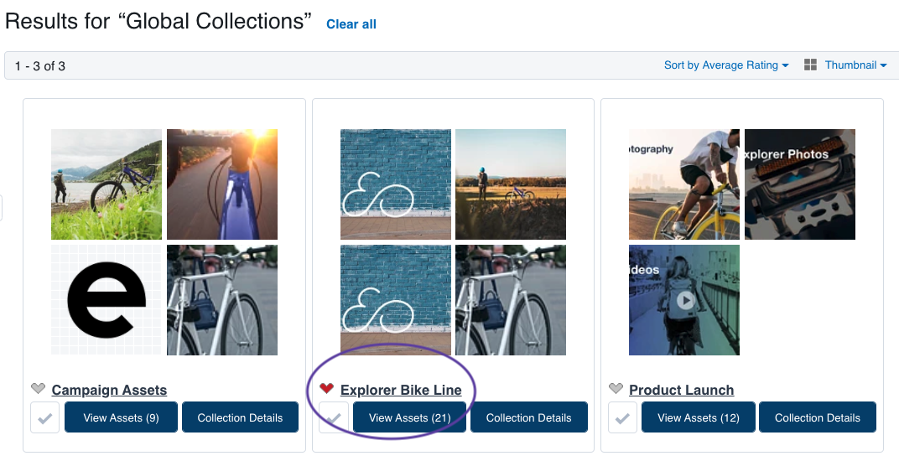Click the handlebar sunset thumbnail
Viewport: 899px width, 461px height.
click(x=222, y=184)
